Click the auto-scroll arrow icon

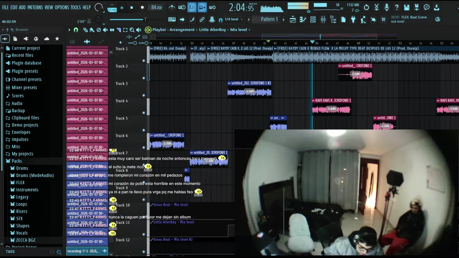pos(182,19)
